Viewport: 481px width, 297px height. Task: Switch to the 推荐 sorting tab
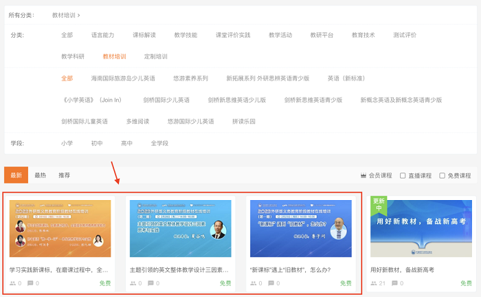(x=64, y=175)
